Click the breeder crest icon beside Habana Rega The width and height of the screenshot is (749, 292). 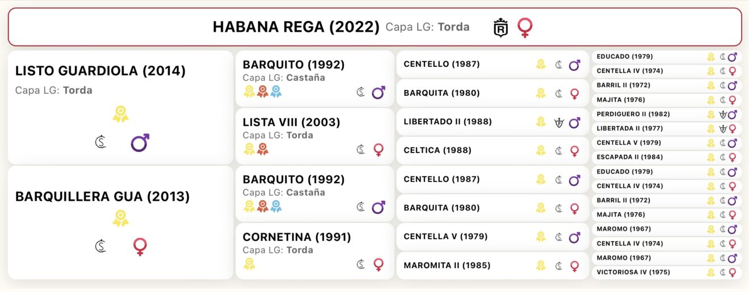click(x=500, y=27)
